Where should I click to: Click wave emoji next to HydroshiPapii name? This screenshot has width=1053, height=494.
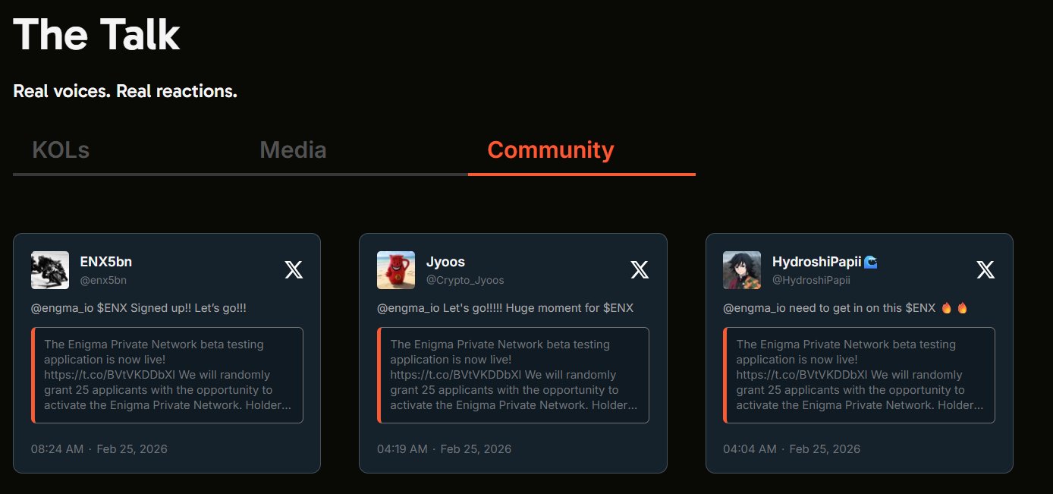[871, 262]
